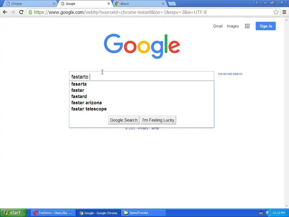Click the I'm Feeling Lucky button

pyautogui.click(x=158, y=120)
